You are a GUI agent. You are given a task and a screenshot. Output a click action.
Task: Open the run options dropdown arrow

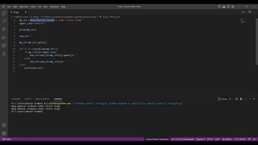click(246, 12)
